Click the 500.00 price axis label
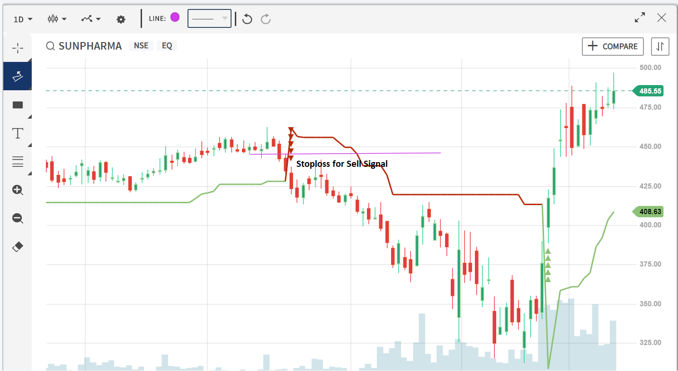This screenshot has height=371, width=678. [x=650, y=68]
